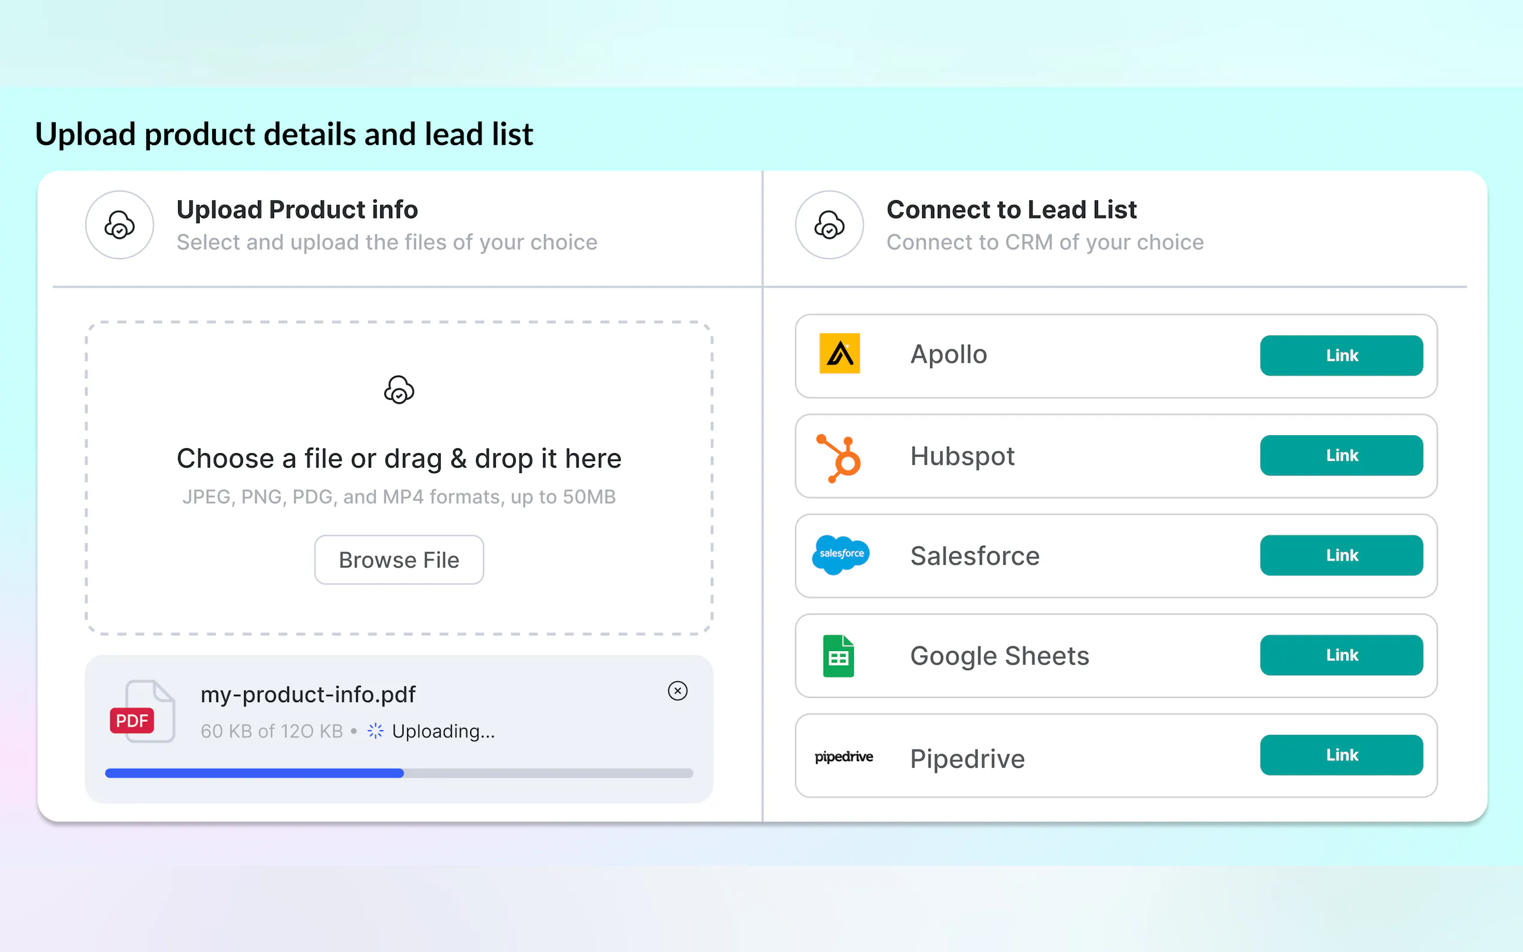Click the blue upload progress bar
1523x952 pixels.
point(254,773)
